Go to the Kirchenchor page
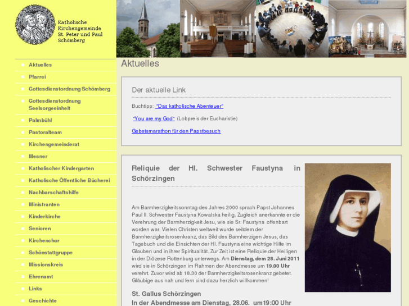 [44, 240]
